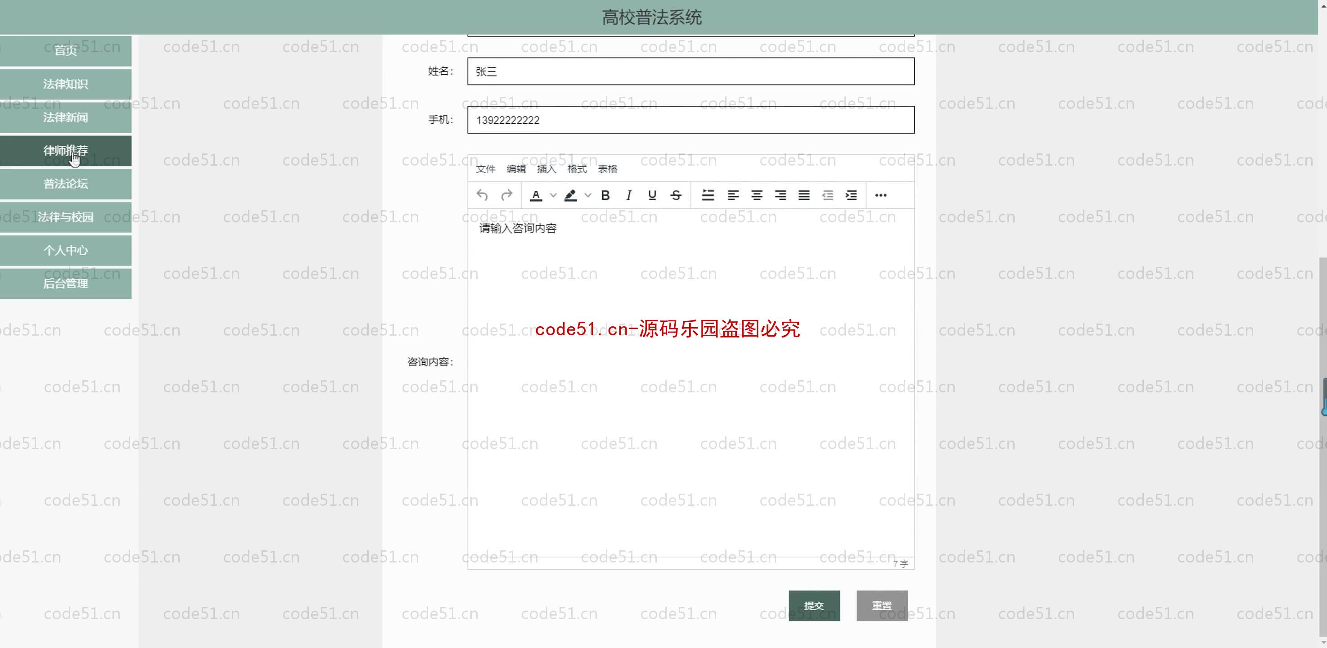Justify the text
This screenshot has height=648, width=1327.
(x=804, y=195)
